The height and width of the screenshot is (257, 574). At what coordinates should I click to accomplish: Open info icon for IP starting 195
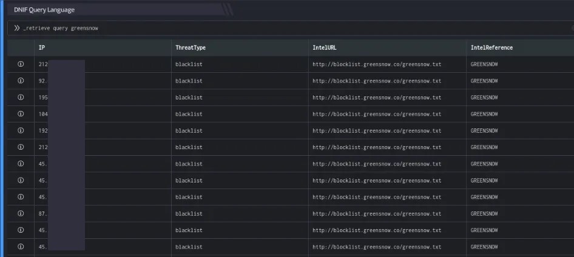pyautogui.click(x=21, y=97)
